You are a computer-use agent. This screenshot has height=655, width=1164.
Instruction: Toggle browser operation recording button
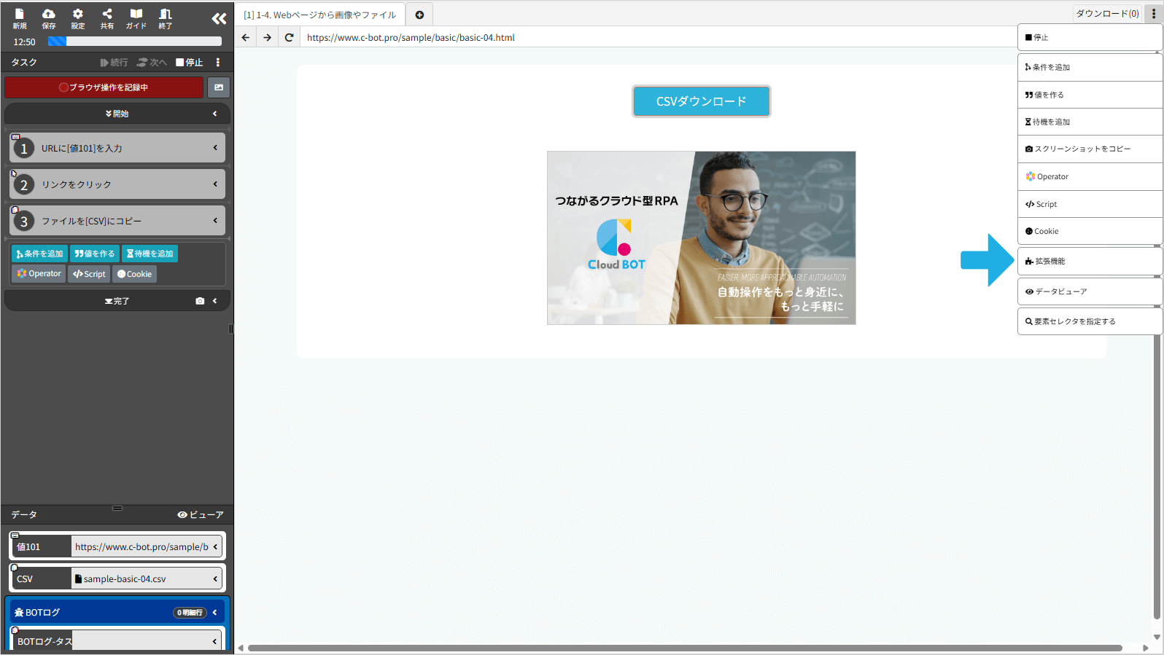(x=104, y=87)
